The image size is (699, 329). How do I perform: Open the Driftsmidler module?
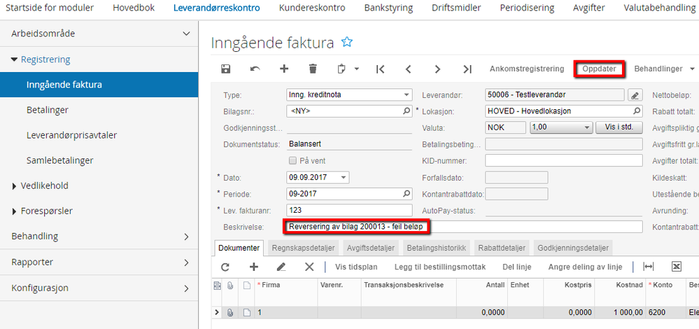tap(456, 8)
